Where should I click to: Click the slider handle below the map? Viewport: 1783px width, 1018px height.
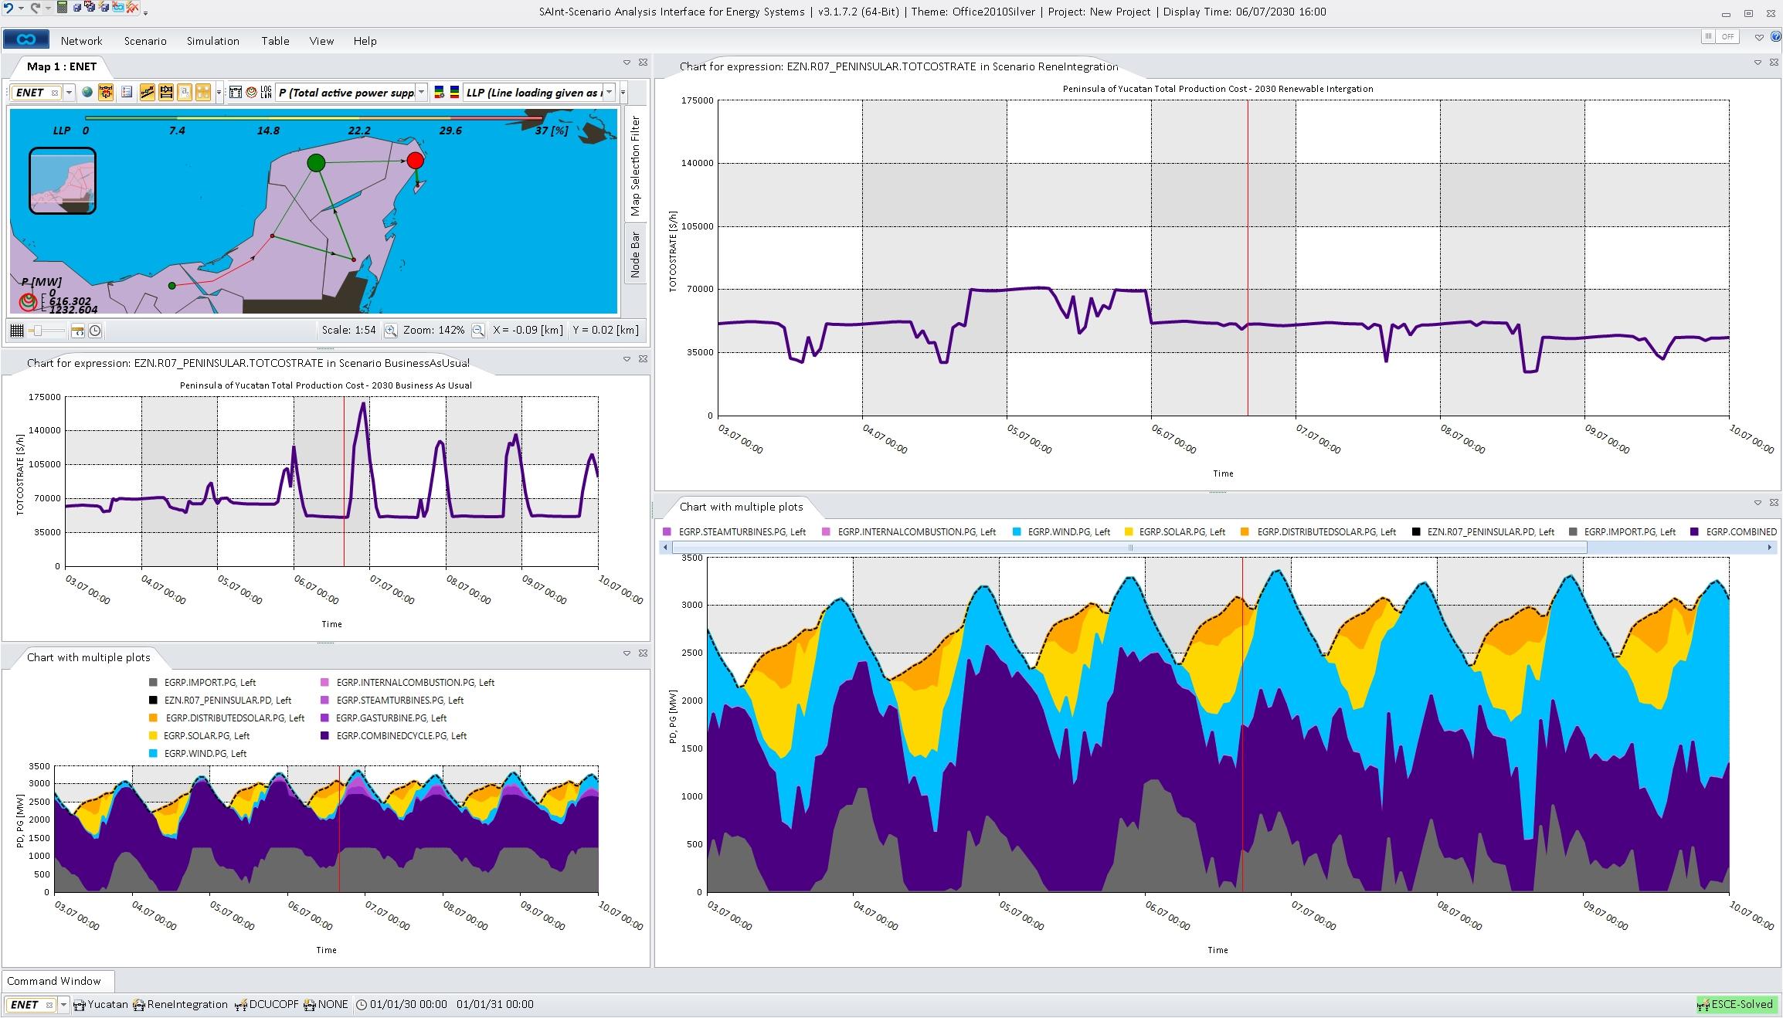[37, 331]
